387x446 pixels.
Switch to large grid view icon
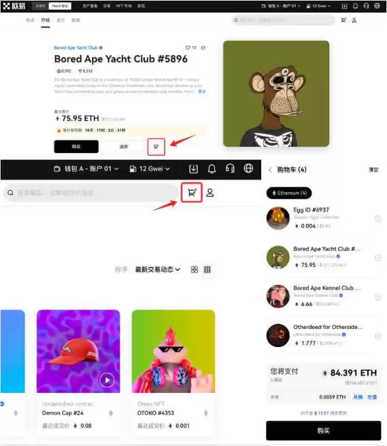click(x=194, y=270)
